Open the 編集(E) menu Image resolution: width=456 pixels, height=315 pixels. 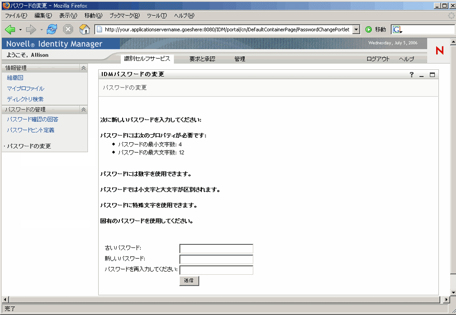coord(43,16)
